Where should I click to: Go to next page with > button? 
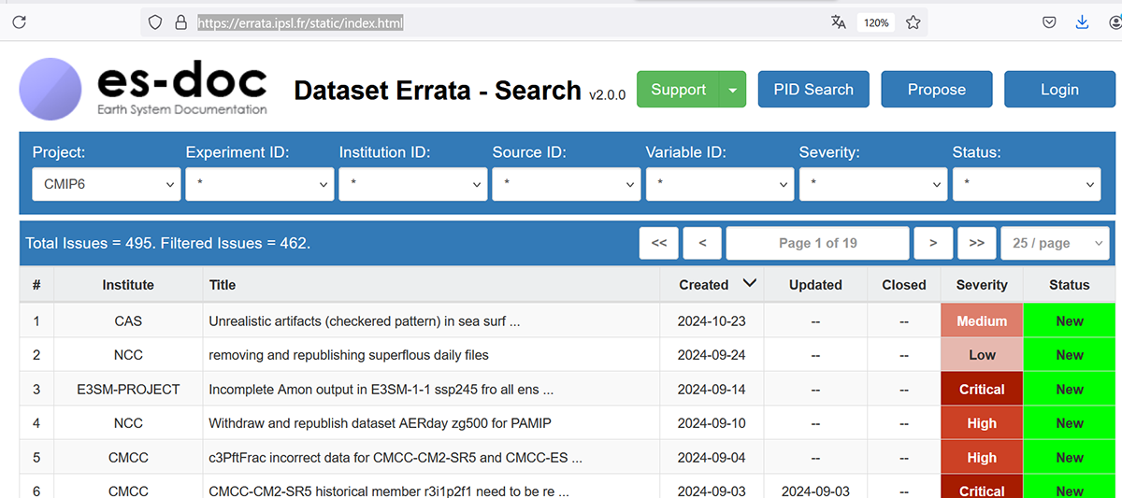pyautogui.click(x=933, y=243)
